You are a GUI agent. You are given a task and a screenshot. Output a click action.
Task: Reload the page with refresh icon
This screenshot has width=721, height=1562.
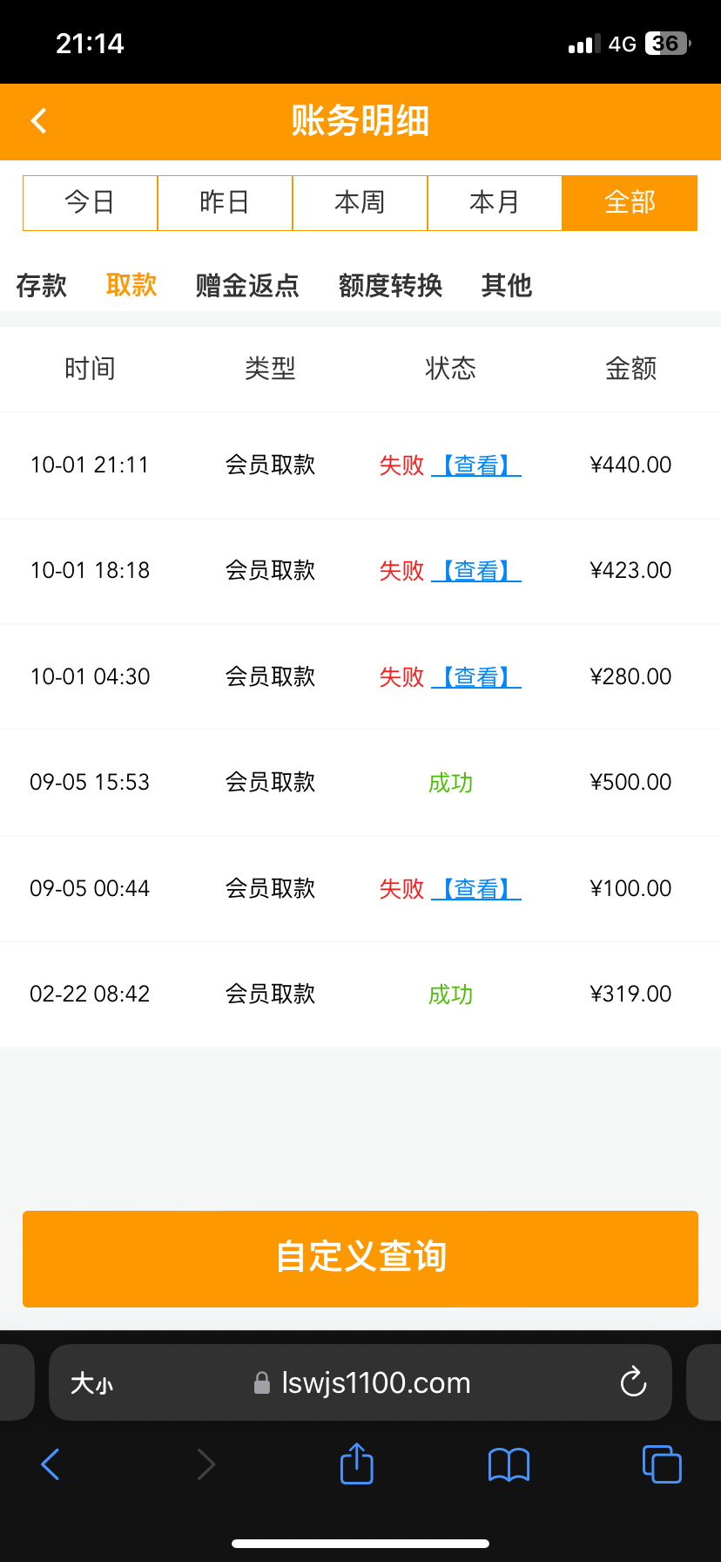(x=633, y=1382)
